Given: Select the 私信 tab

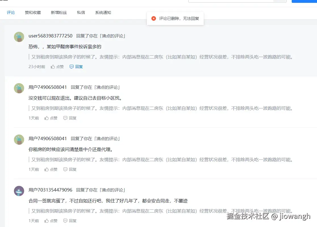Looking at the screenshot, I should tap(81, 12).
